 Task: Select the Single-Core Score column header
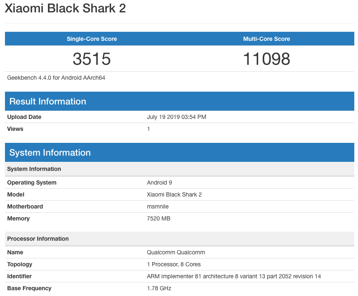point(92,39)
